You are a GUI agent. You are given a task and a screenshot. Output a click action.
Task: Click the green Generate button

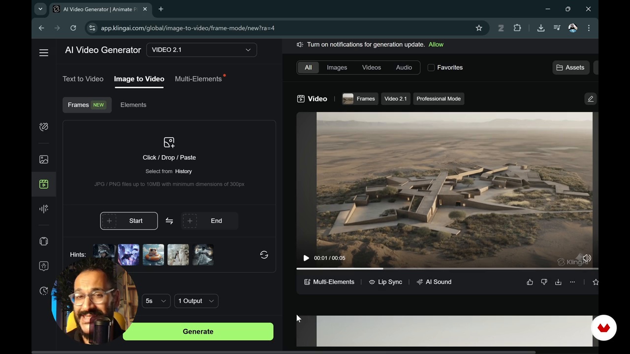coord(198,331)
